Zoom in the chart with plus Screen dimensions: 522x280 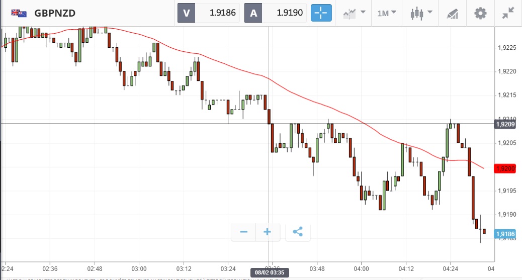click(268, 232)
